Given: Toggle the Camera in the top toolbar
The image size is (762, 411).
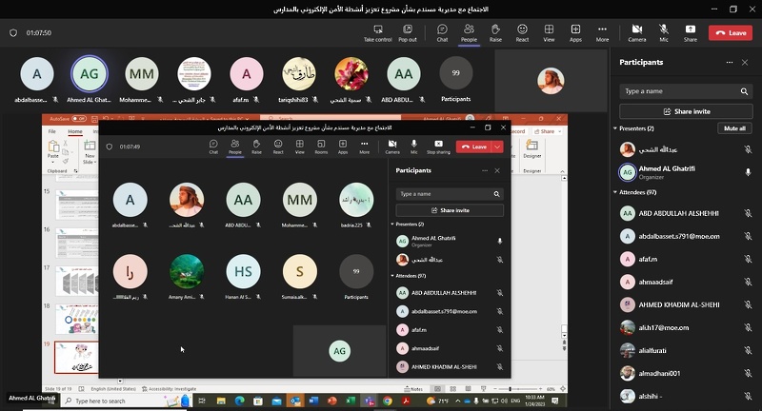Looking at the screenshot, I should pyautogui.click(x=636, y=31).
